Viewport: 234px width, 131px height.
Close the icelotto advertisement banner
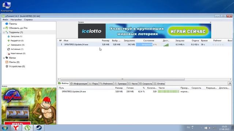(211, 22)
